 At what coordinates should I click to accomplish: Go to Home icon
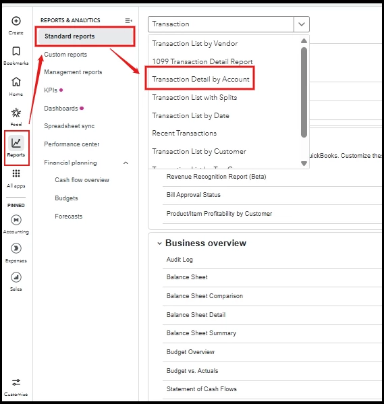(16, 82)
